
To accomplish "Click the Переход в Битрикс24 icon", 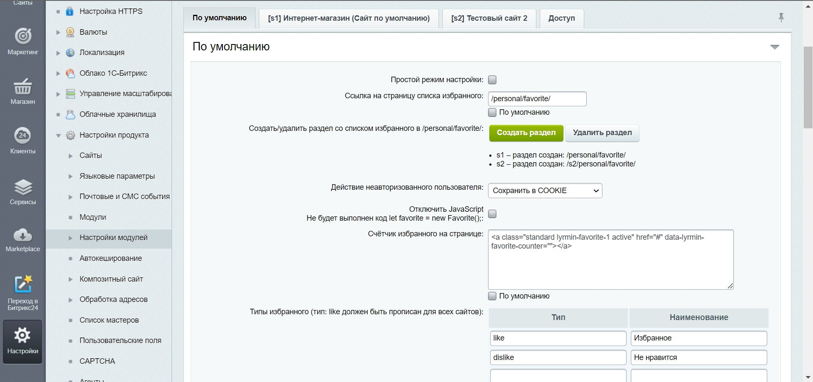I will tap(23, 284).
